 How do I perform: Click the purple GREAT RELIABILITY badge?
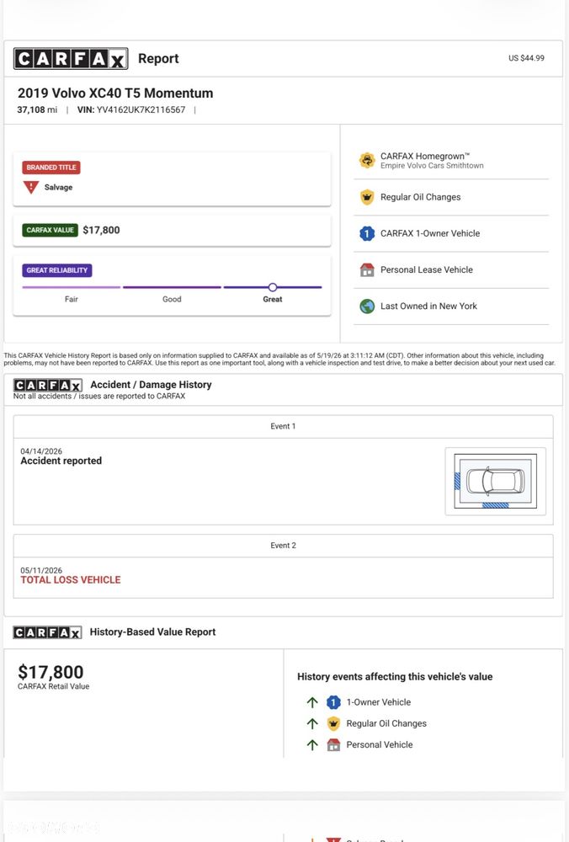tap(57, 270)
